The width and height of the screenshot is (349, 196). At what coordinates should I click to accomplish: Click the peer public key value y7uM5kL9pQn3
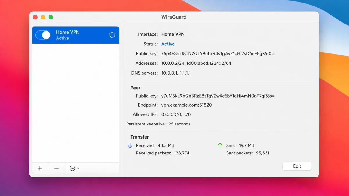click(x=218, y=96)
